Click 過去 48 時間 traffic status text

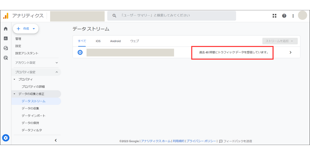click(234, 52)
